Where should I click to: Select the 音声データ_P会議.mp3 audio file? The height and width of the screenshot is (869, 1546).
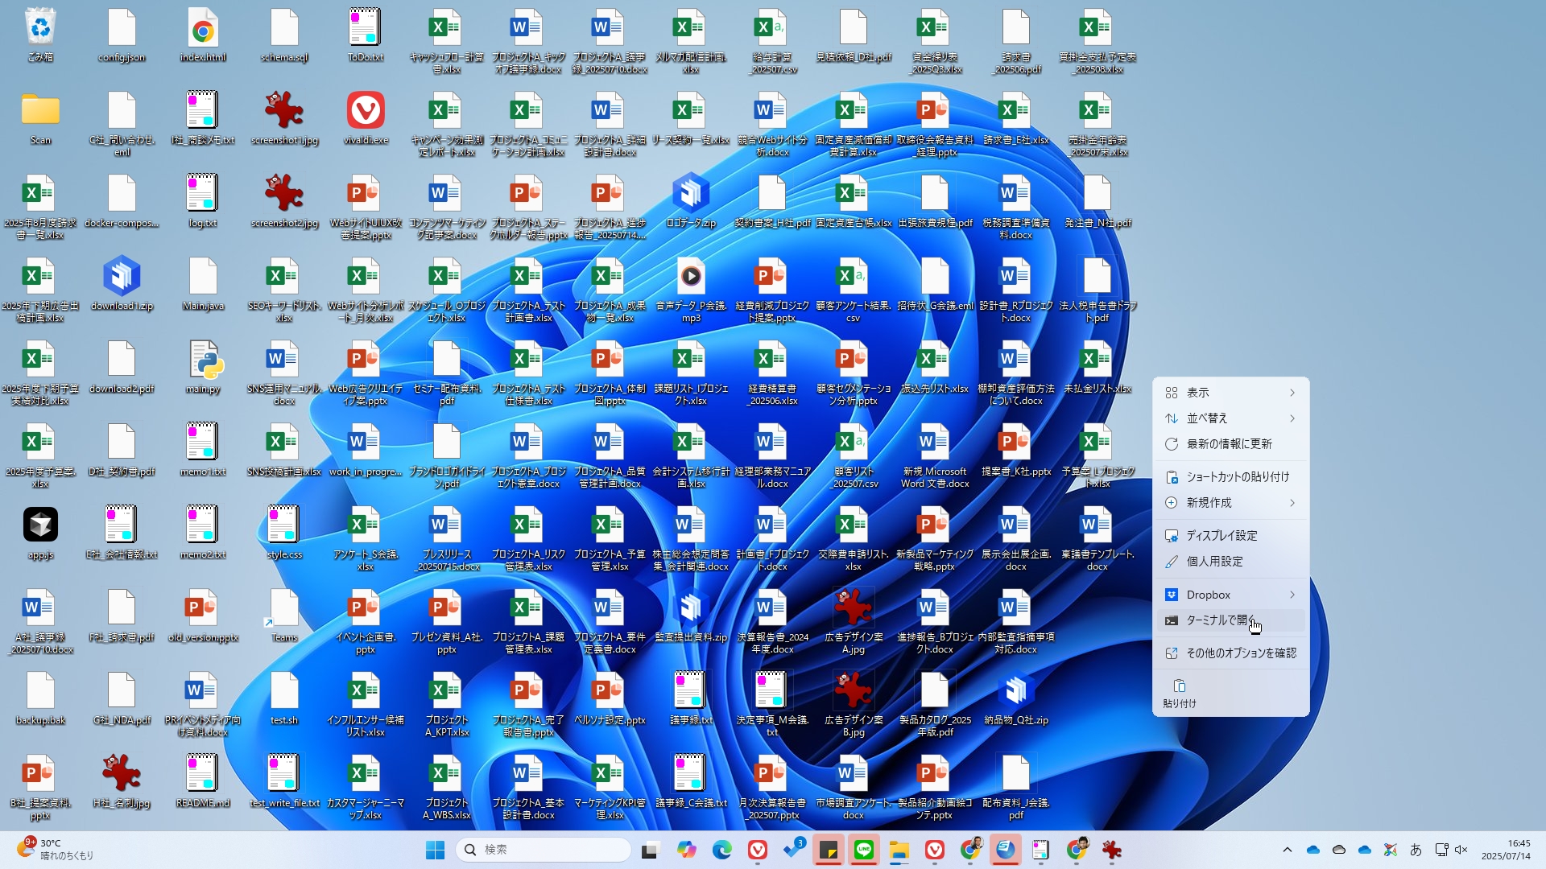tap(690, 278)
